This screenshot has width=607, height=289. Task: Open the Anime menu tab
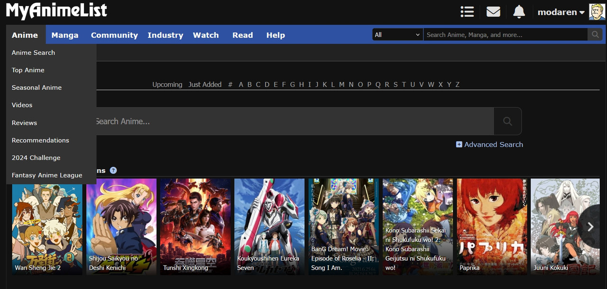(x=25, y=35)
